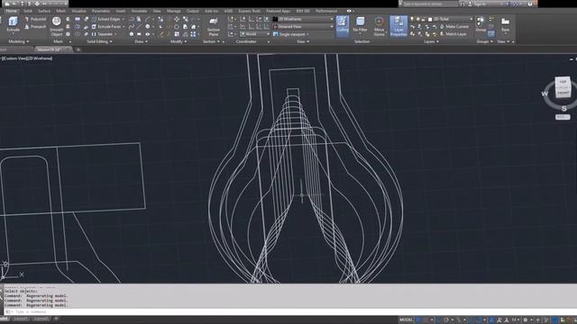This screenshot has height=324, width=577.
Task: Expand the Solid Editing panel
Action: tap(99, 41)
